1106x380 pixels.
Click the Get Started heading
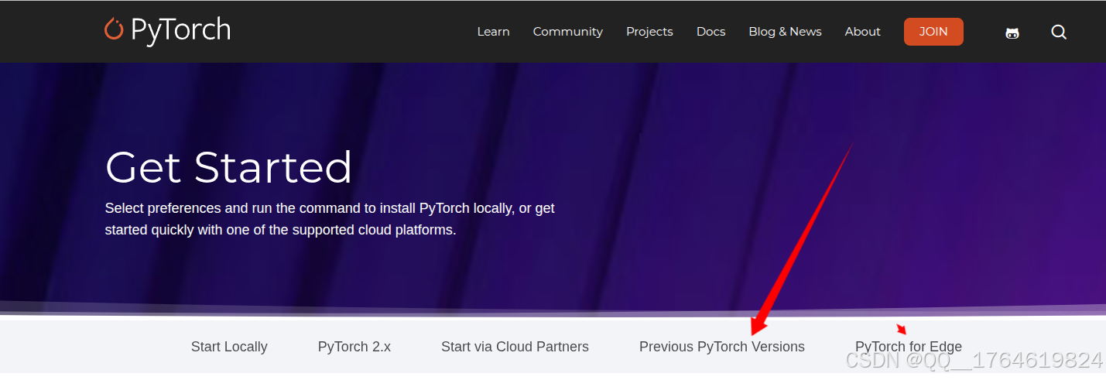[228, 168]
